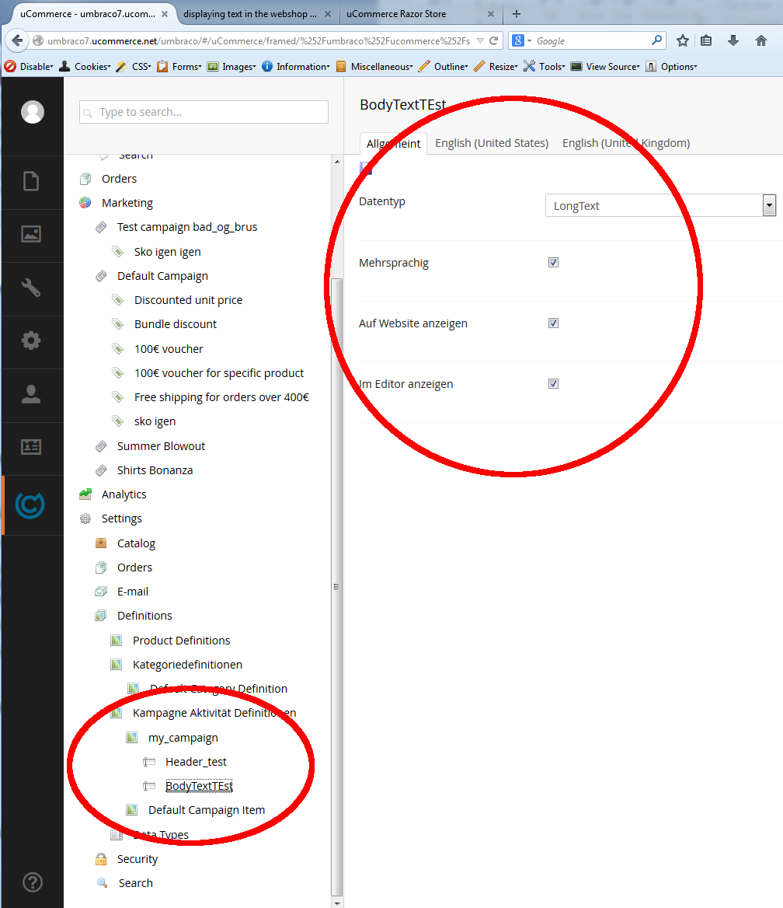Screen dimensions: 783x908
Task: Open my_campaign definition node
Action: click(183, 738)
